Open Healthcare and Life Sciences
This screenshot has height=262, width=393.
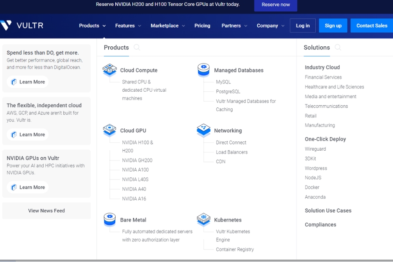click(334, 87)
